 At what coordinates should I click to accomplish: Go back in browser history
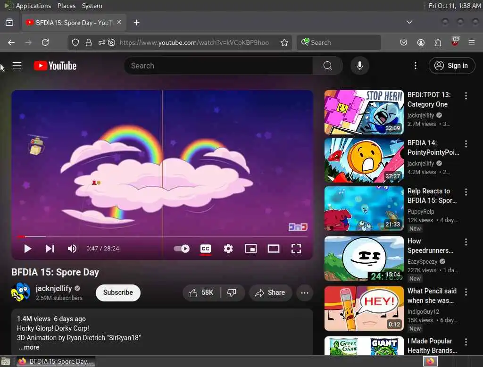[x=11, y=42]
